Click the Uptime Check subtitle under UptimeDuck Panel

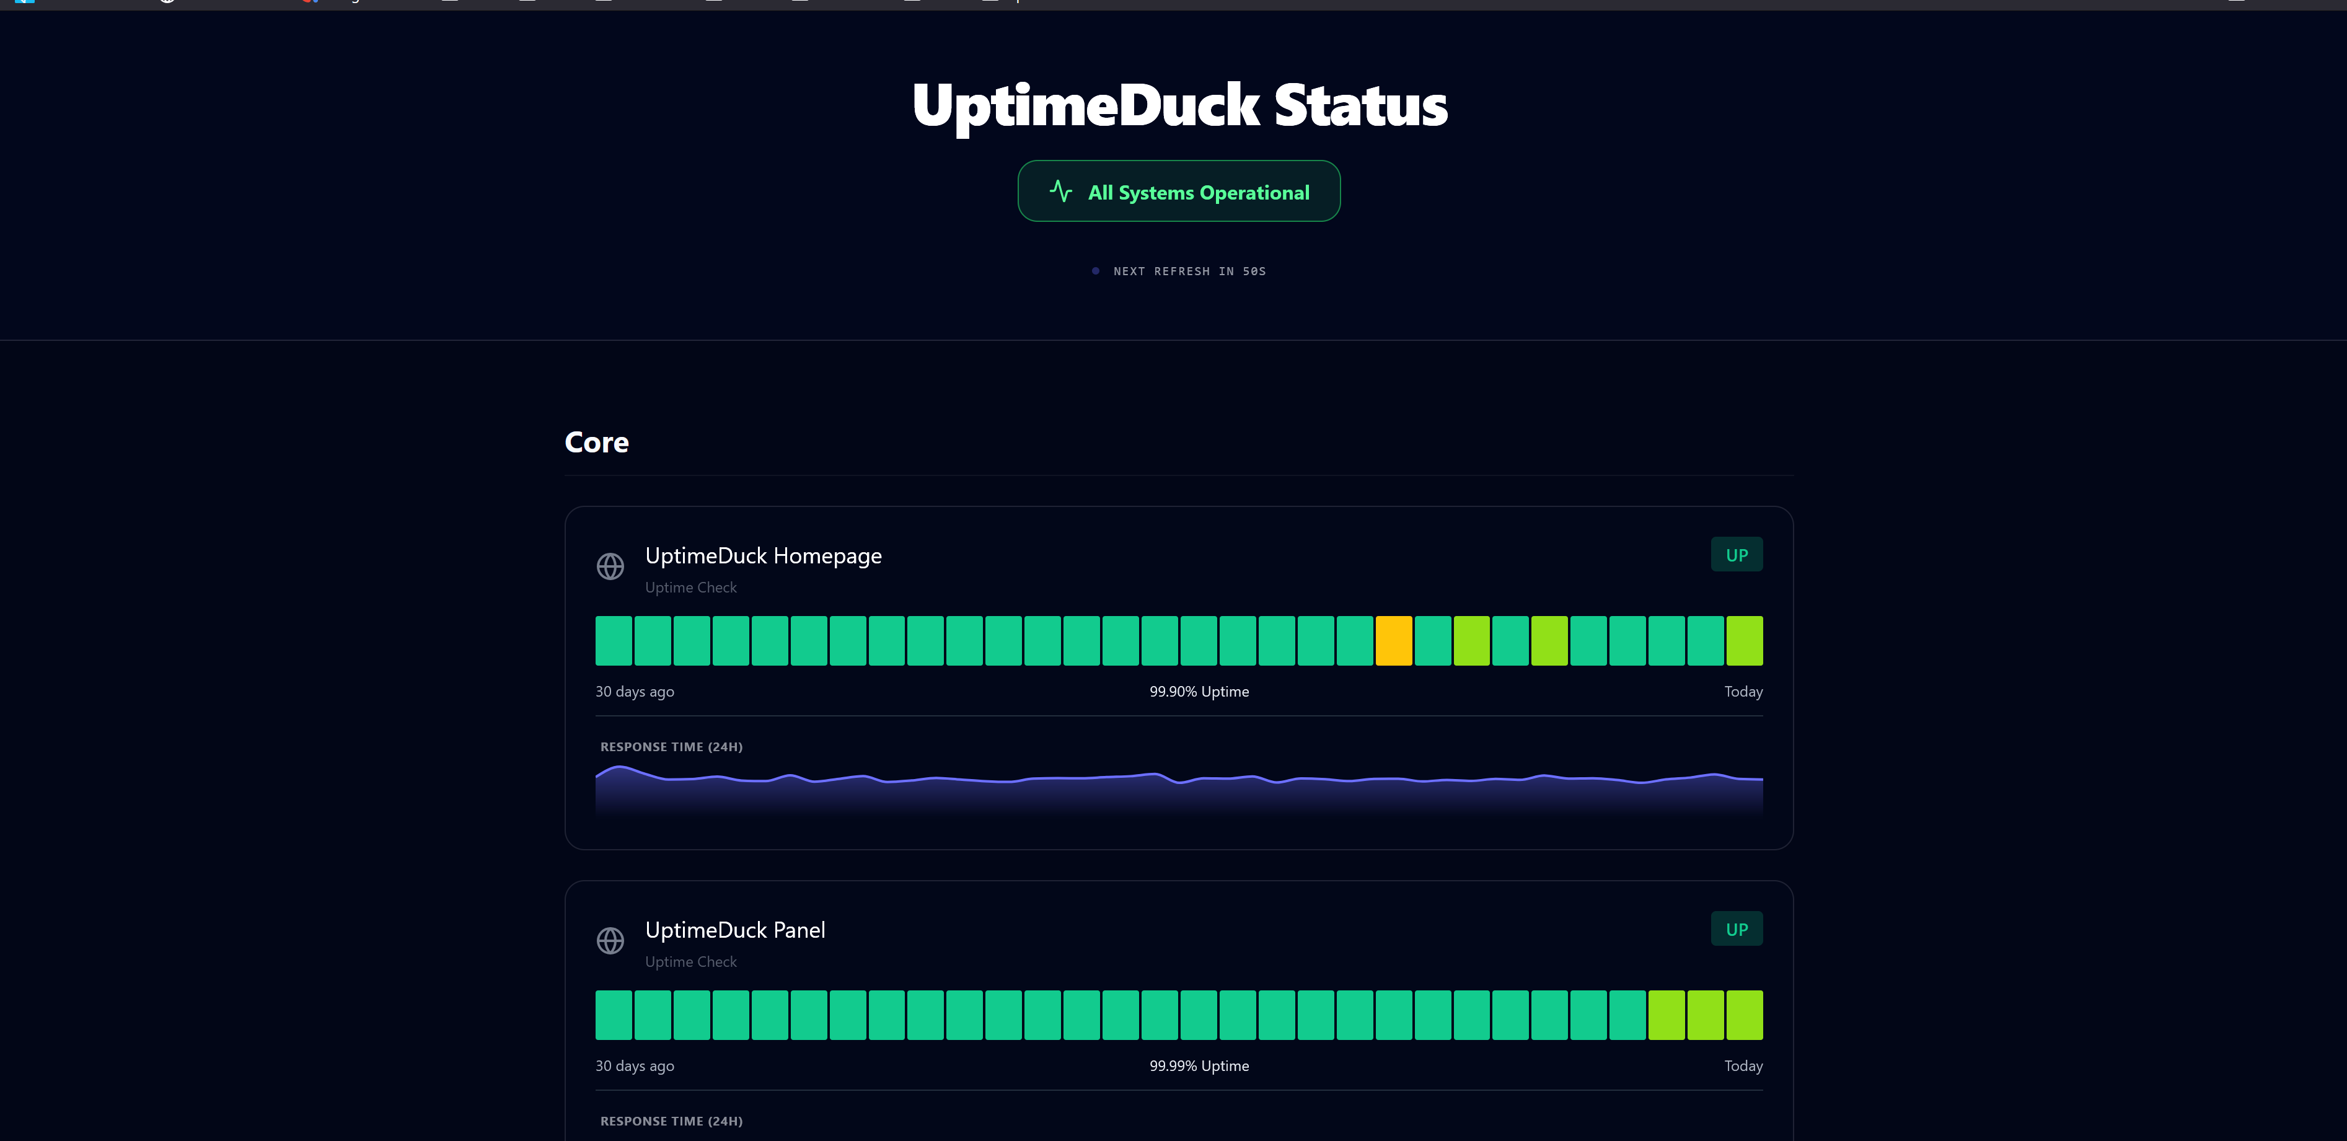[x=690, y=961]
